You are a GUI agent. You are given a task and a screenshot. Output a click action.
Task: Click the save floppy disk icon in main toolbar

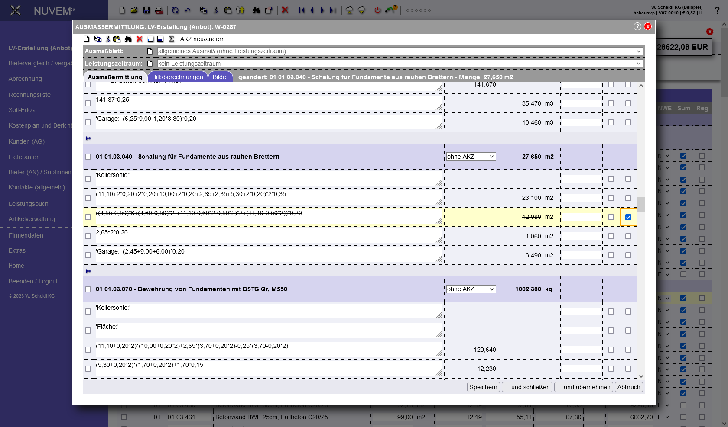[x=146, y=10]
